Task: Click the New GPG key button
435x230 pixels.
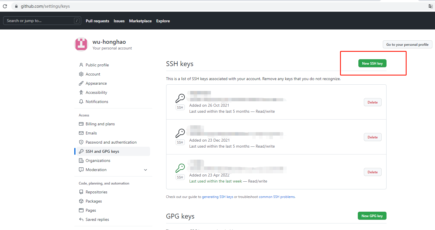Action: click(372, 216)
